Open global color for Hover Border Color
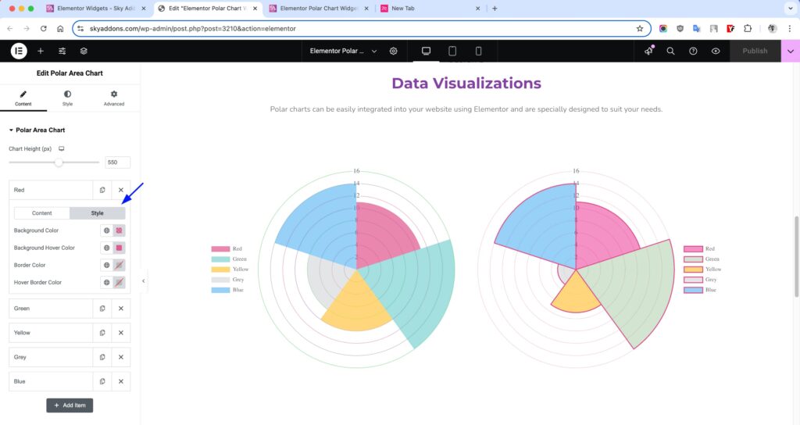800x425 pixels. point(106,282)
